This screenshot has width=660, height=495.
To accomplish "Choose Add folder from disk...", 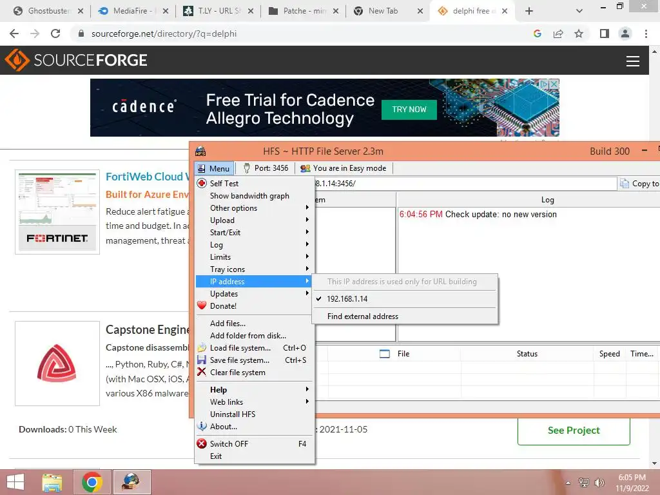I will [255, 335].
